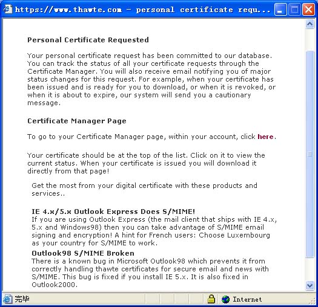Viewport: 318px width, 307px height.
Task: Maximize the thawte certificate window
Action: point(294,9)
